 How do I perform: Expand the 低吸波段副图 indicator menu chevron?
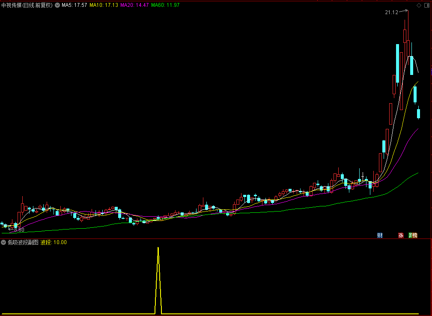(x=3, y=242)
